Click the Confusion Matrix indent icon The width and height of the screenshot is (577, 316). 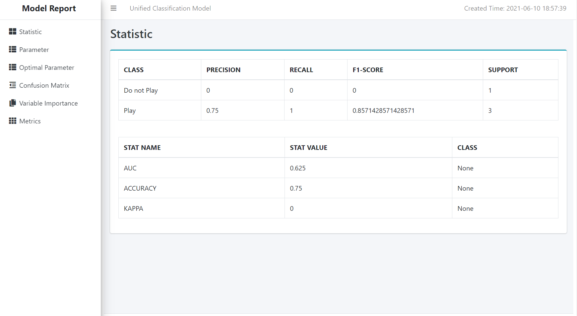click(x=13, y=85)
